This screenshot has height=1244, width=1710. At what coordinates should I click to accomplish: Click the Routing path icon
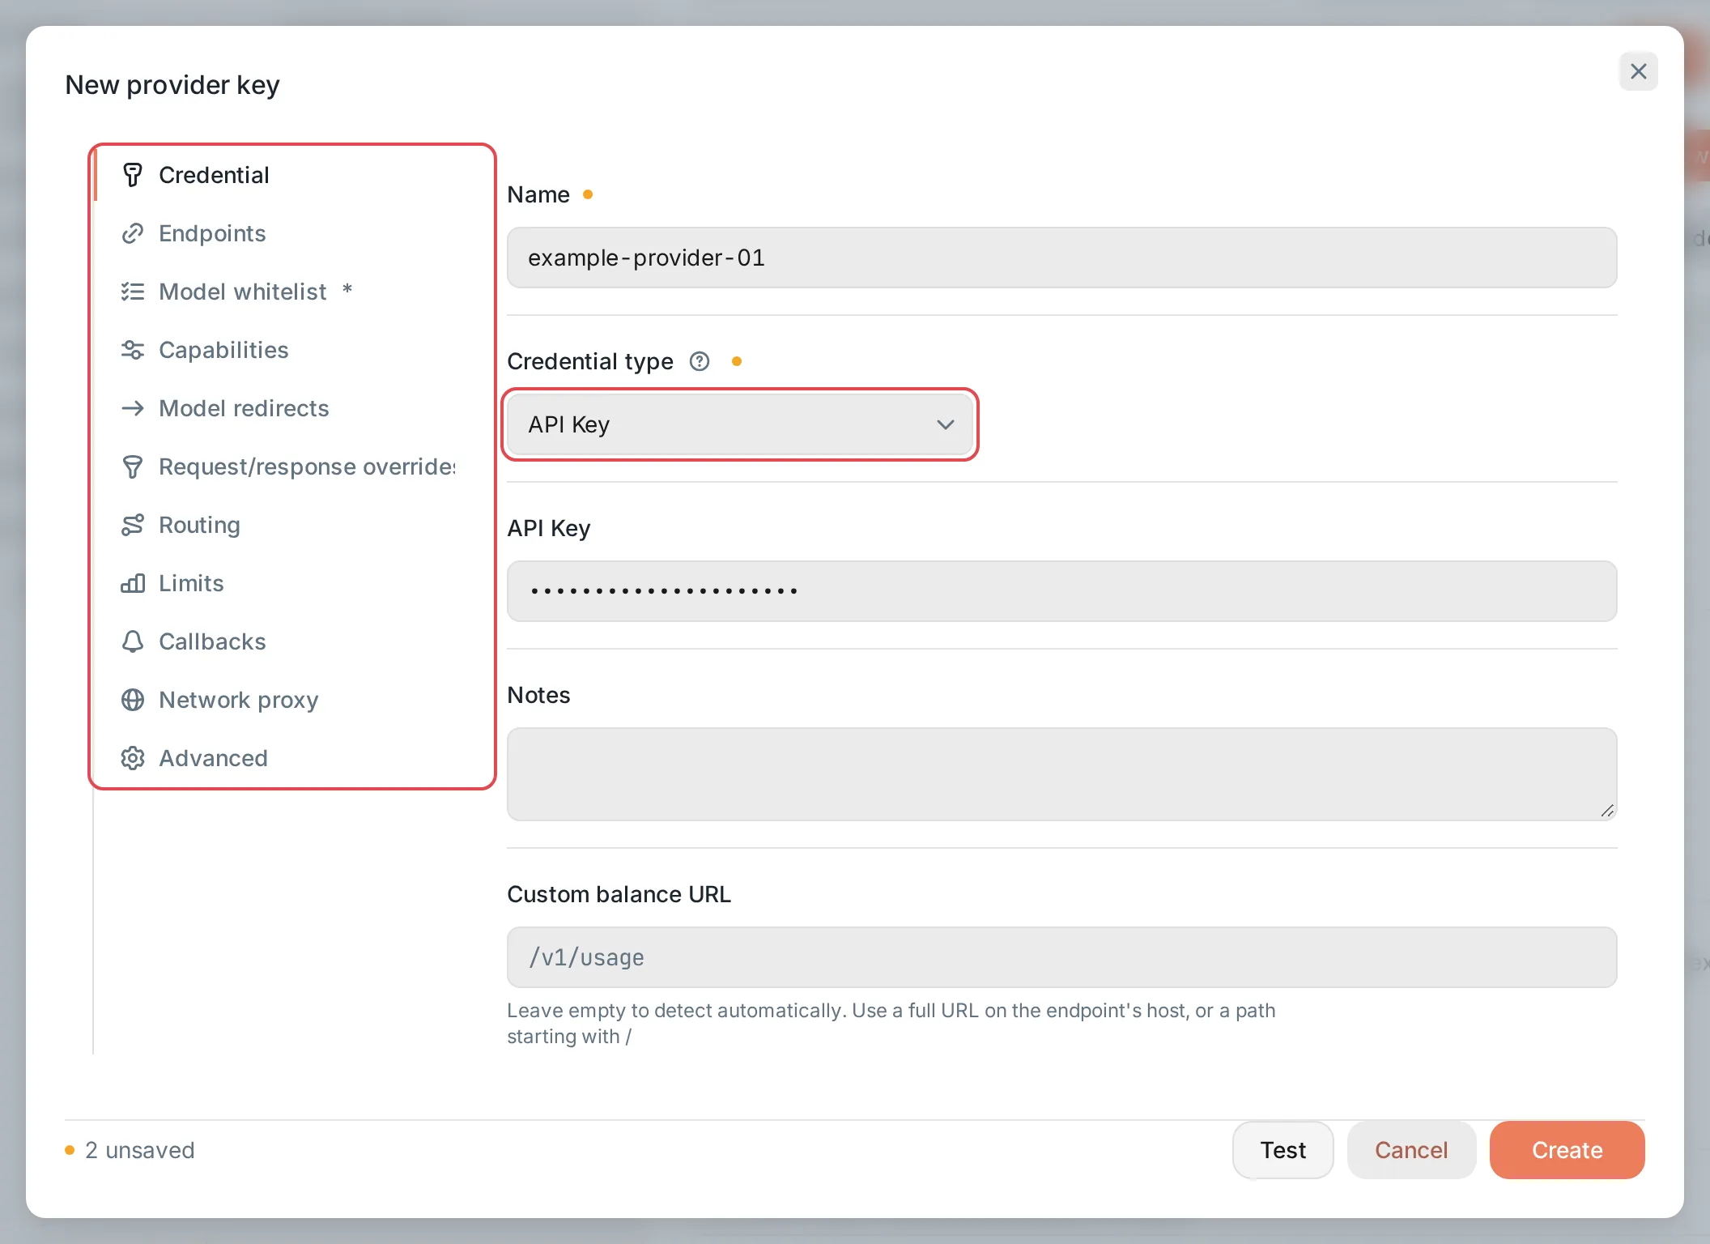coord(133,525)
